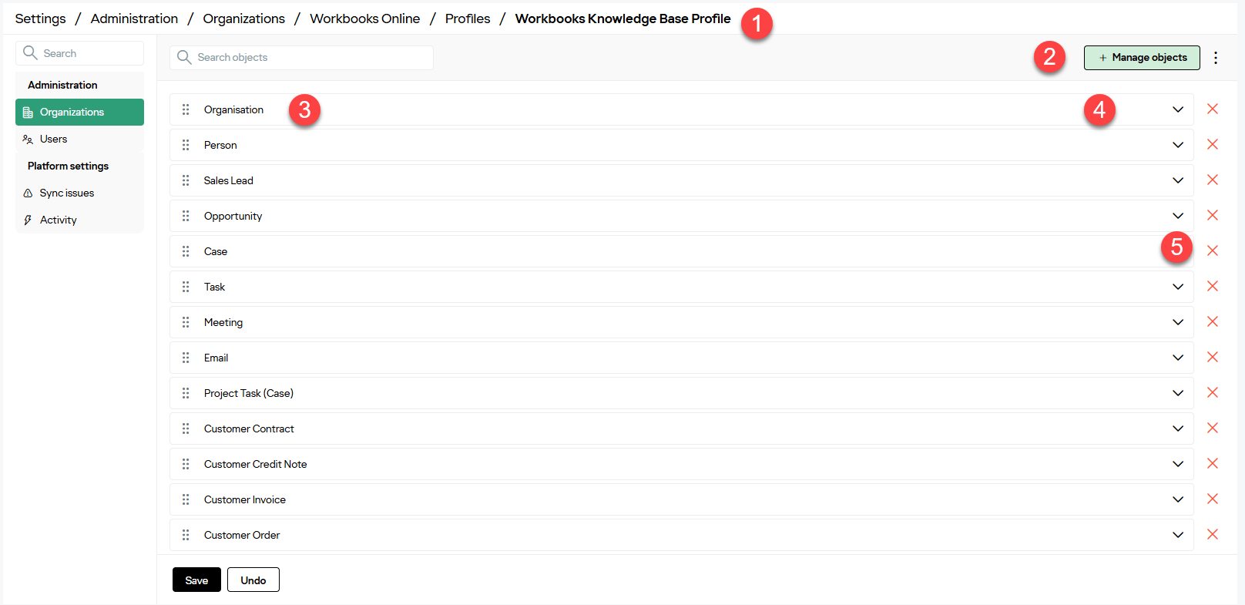This screenshot has width=1245, height=605.
Task: Click the drag handle on Person row
Action: click(x=186, y=145)
